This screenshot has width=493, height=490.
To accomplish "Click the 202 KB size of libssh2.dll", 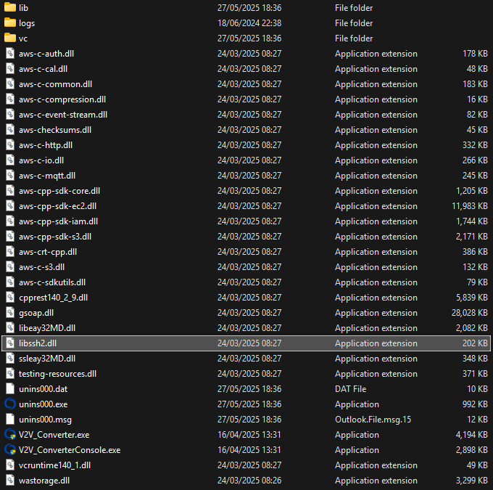I will coord(475,343).
